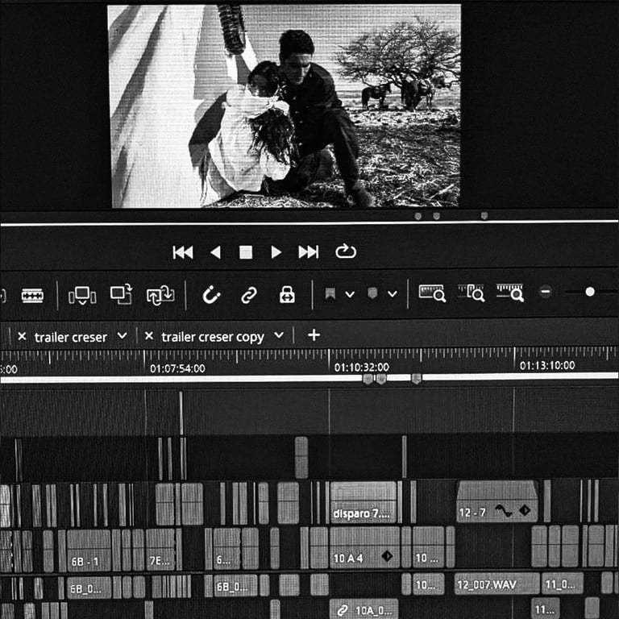Screen dimensions: 619x619
Task: Open the flag color dropdown
Action: click(x=350, y=294)
